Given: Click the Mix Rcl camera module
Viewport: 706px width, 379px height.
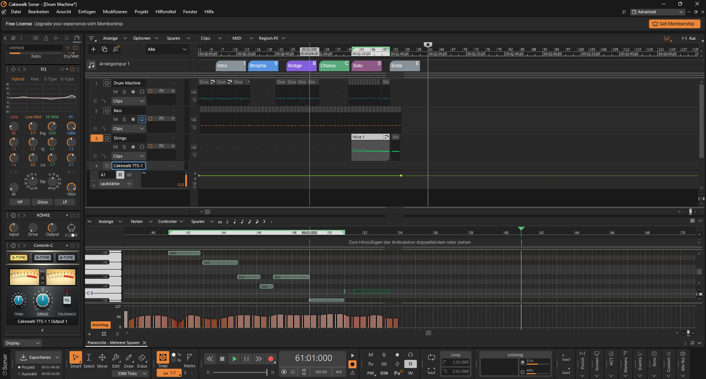Looking at the screenshot, I should pos(683,363).
